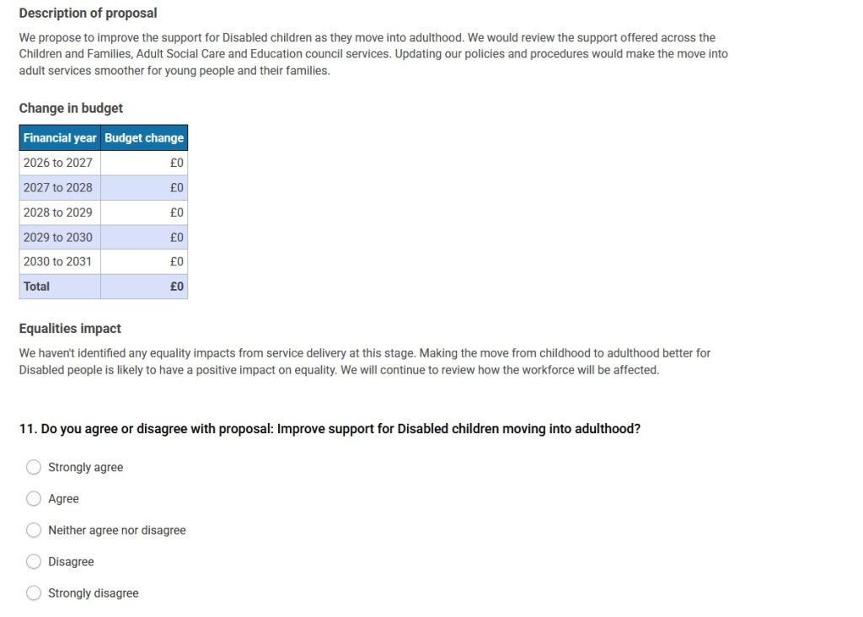Select the "Strongly agree" radio option
The image size is (863, 617).
coord(34,467)
